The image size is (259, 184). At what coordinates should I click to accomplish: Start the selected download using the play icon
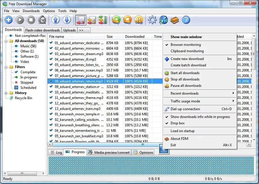pyautogui.click(x=20, y=20)
